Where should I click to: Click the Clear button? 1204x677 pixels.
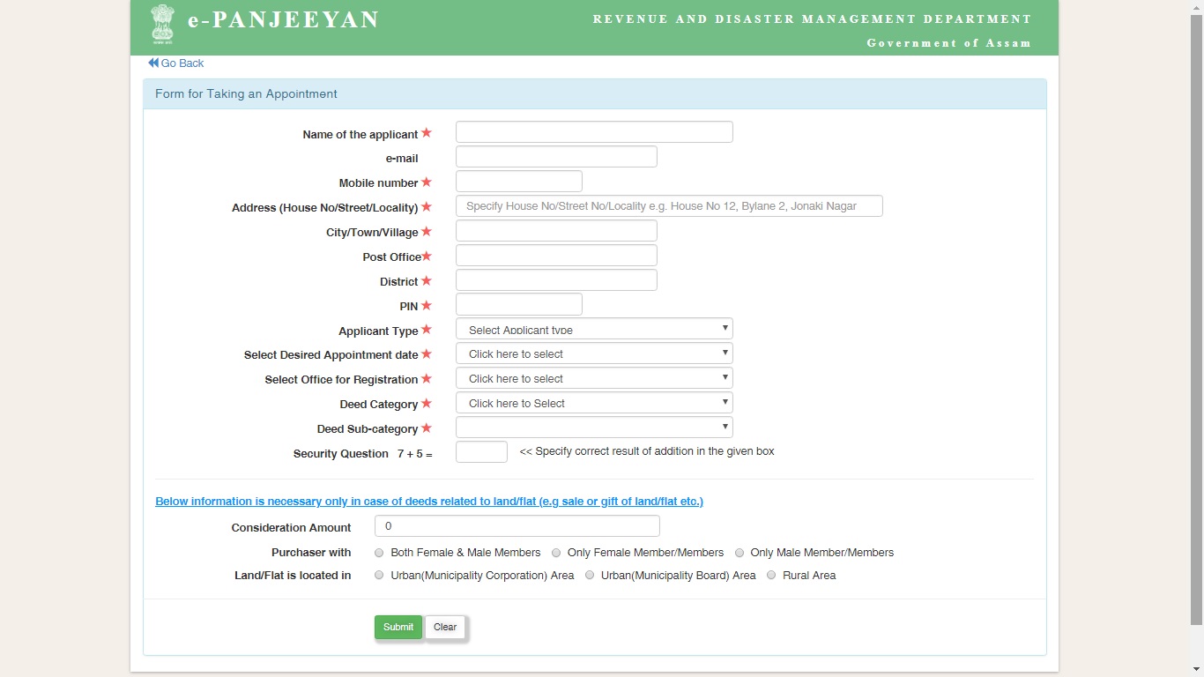(444, 627)
